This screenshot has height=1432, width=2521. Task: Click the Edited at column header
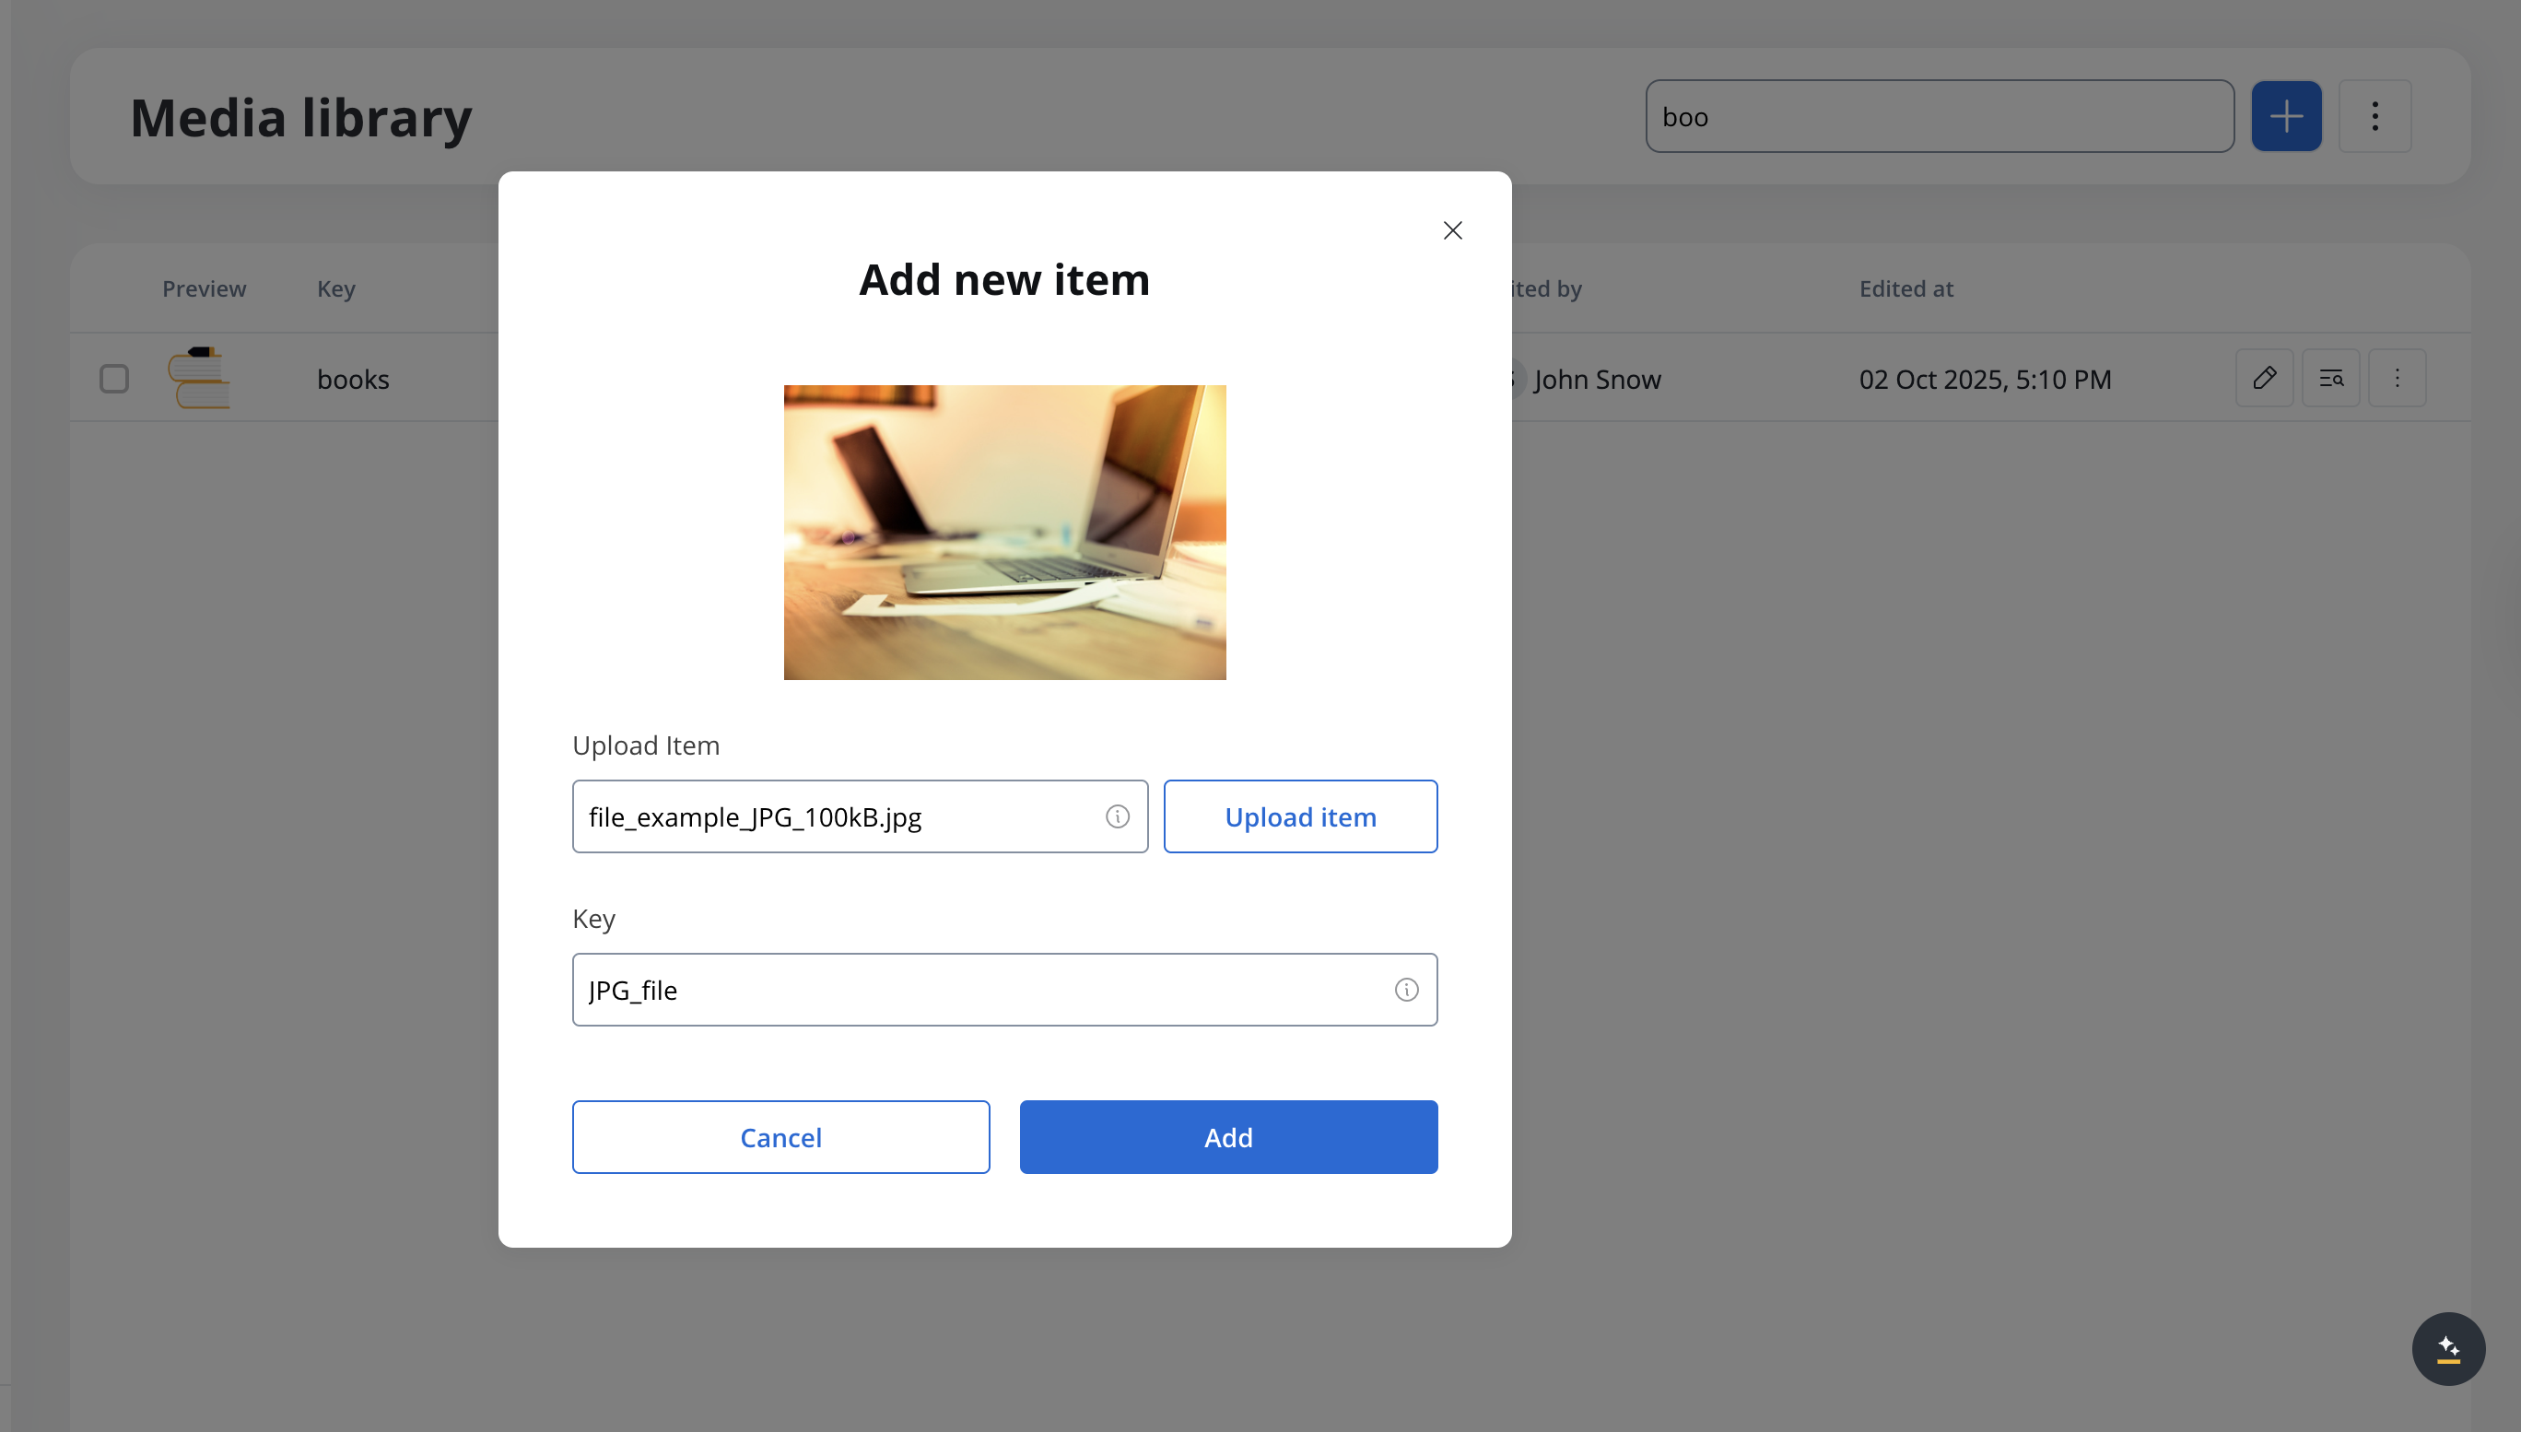pyautogui.click(x=1905, y=288)
